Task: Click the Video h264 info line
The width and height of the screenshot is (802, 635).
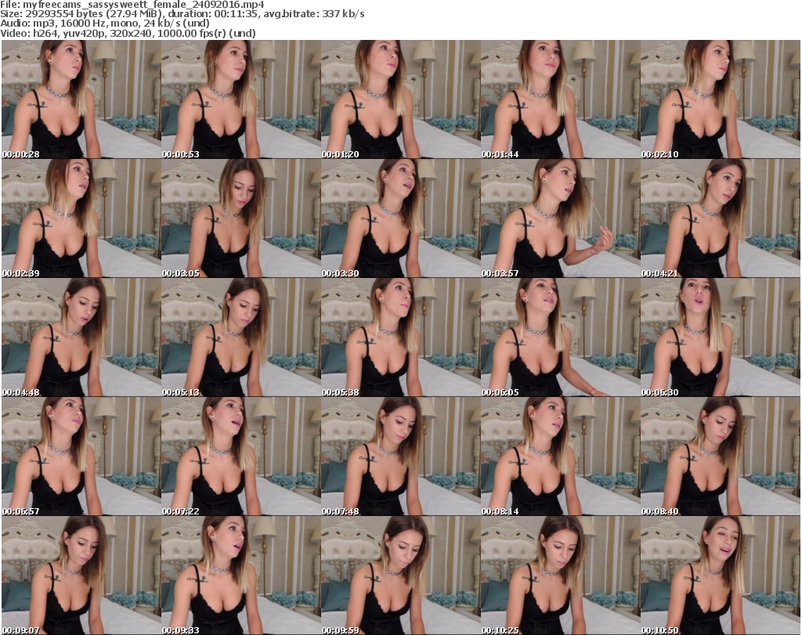Action: (x=128, y=33)
